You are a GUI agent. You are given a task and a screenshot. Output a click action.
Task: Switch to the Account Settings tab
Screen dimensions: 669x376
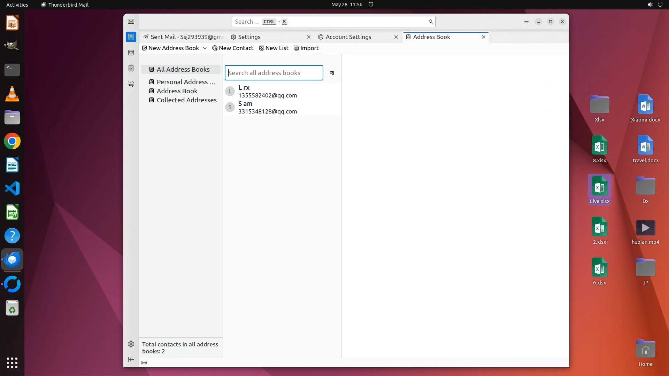(x=348, y=37)
